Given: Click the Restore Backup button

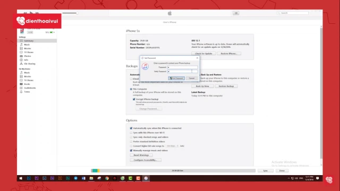Looking at the screenshot, I should pos(226,86).
